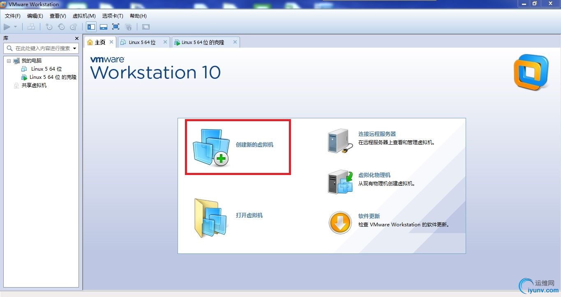Click the VMware logo in title bar
The height and width of the screenshot is (297, 561).
tap(4, 4)
